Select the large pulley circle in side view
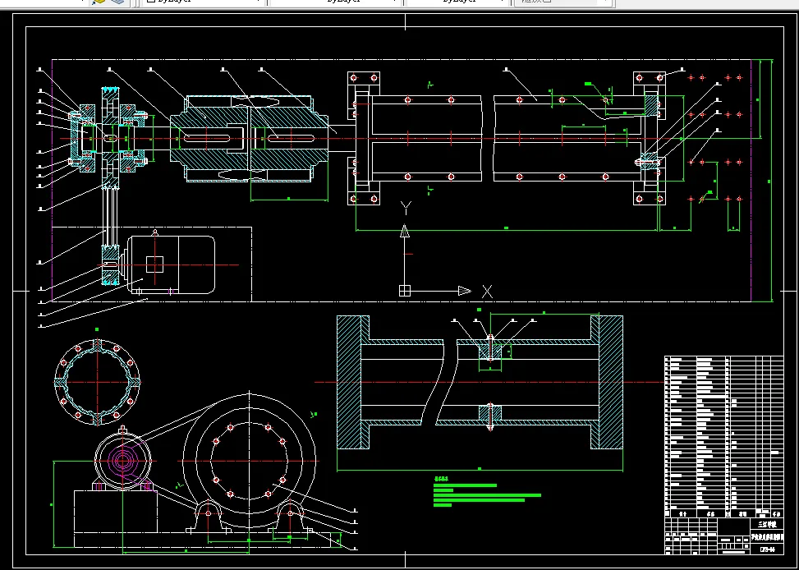 point(249,461)
